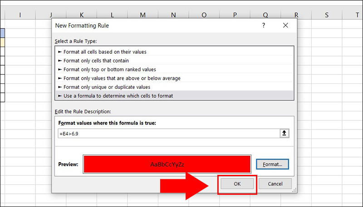Select column O header

[204, 15]
